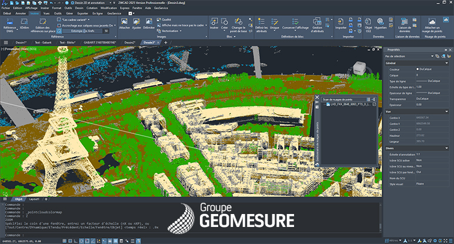Open Affiche mais ne trace pas le cadre dropdown
The image size is (454, 244).
(206, 25)
